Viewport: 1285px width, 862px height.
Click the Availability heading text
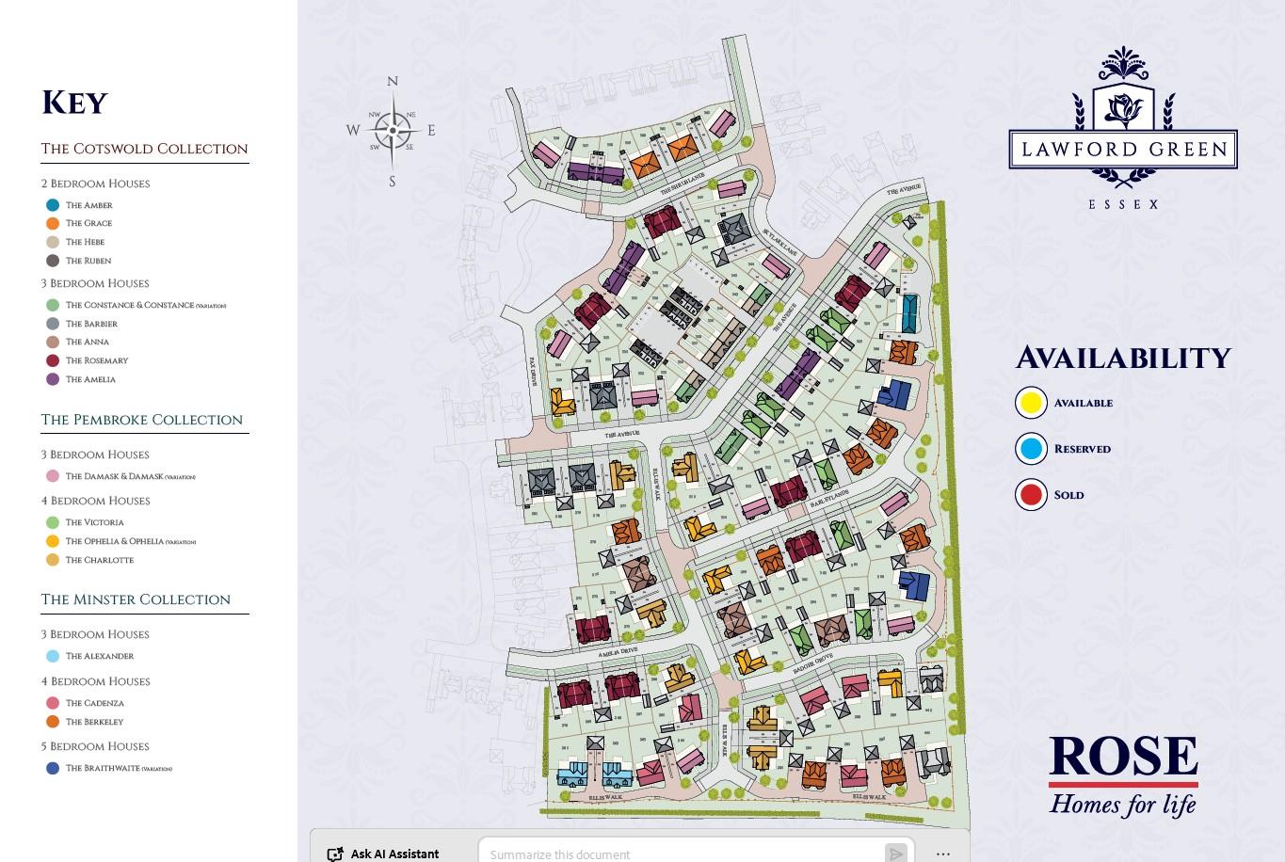tap(1123, 359)
